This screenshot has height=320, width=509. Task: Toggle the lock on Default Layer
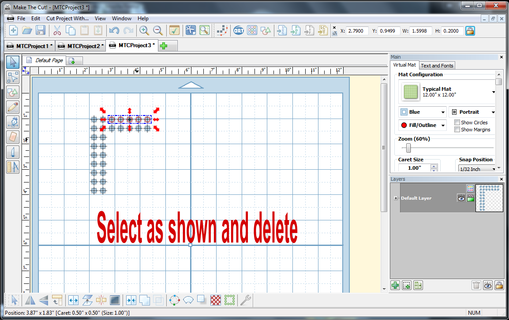(470, 198)
